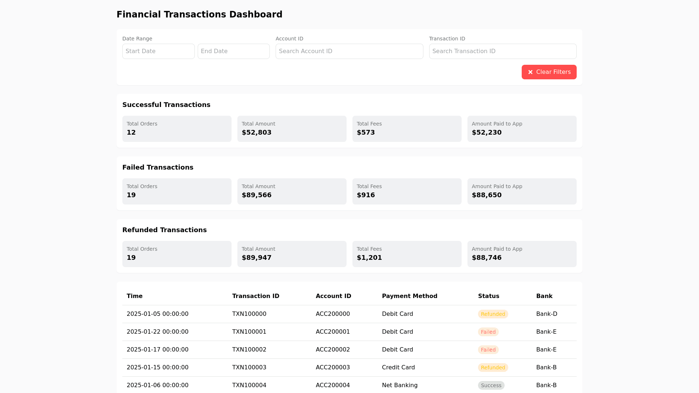
Task: Click Refunded Amount Paid to App card
Action: point(522,254)
